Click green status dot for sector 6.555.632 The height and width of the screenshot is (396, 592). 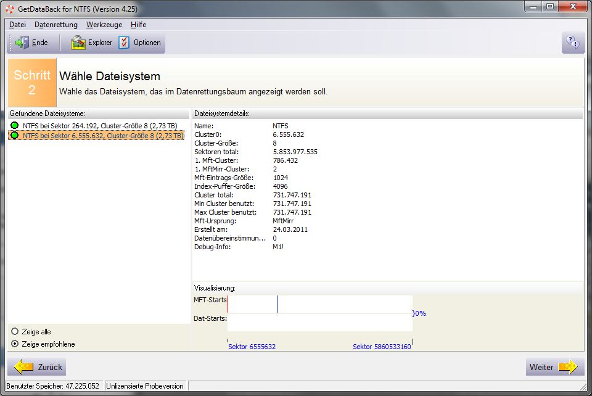pyautogui.click(x=15, y=135)
